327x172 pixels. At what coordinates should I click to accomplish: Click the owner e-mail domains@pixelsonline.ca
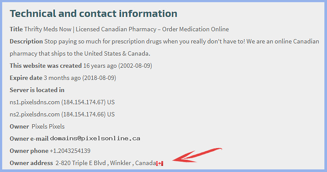(x=95, y=139)
